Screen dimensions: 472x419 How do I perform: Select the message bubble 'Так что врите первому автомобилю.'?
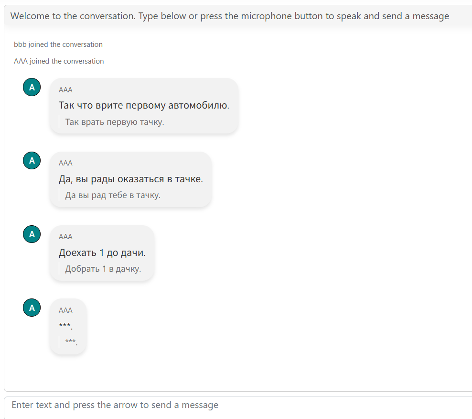point(143,105)
